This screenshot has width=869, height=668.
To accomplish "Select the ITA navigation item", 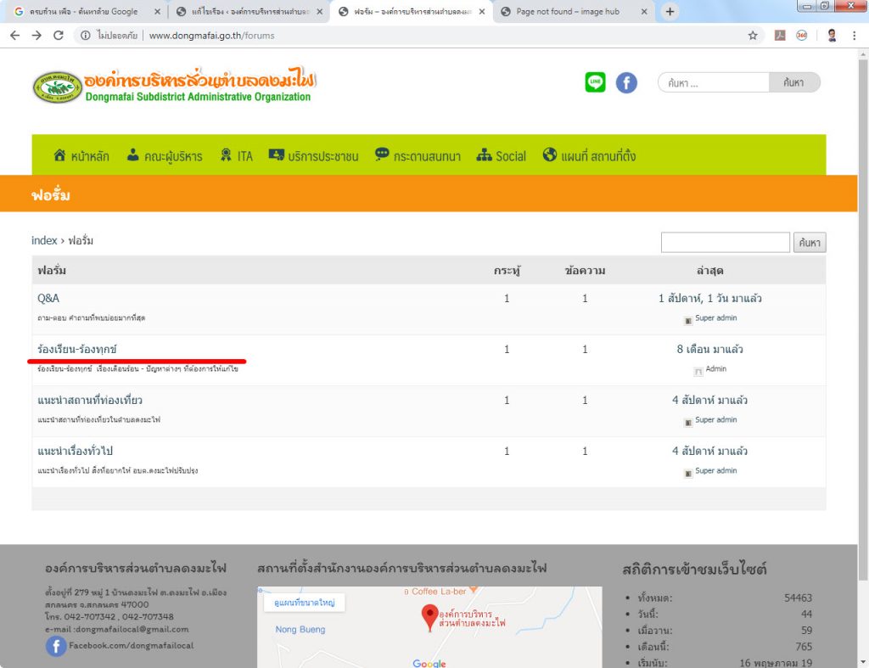I will 236,155.
